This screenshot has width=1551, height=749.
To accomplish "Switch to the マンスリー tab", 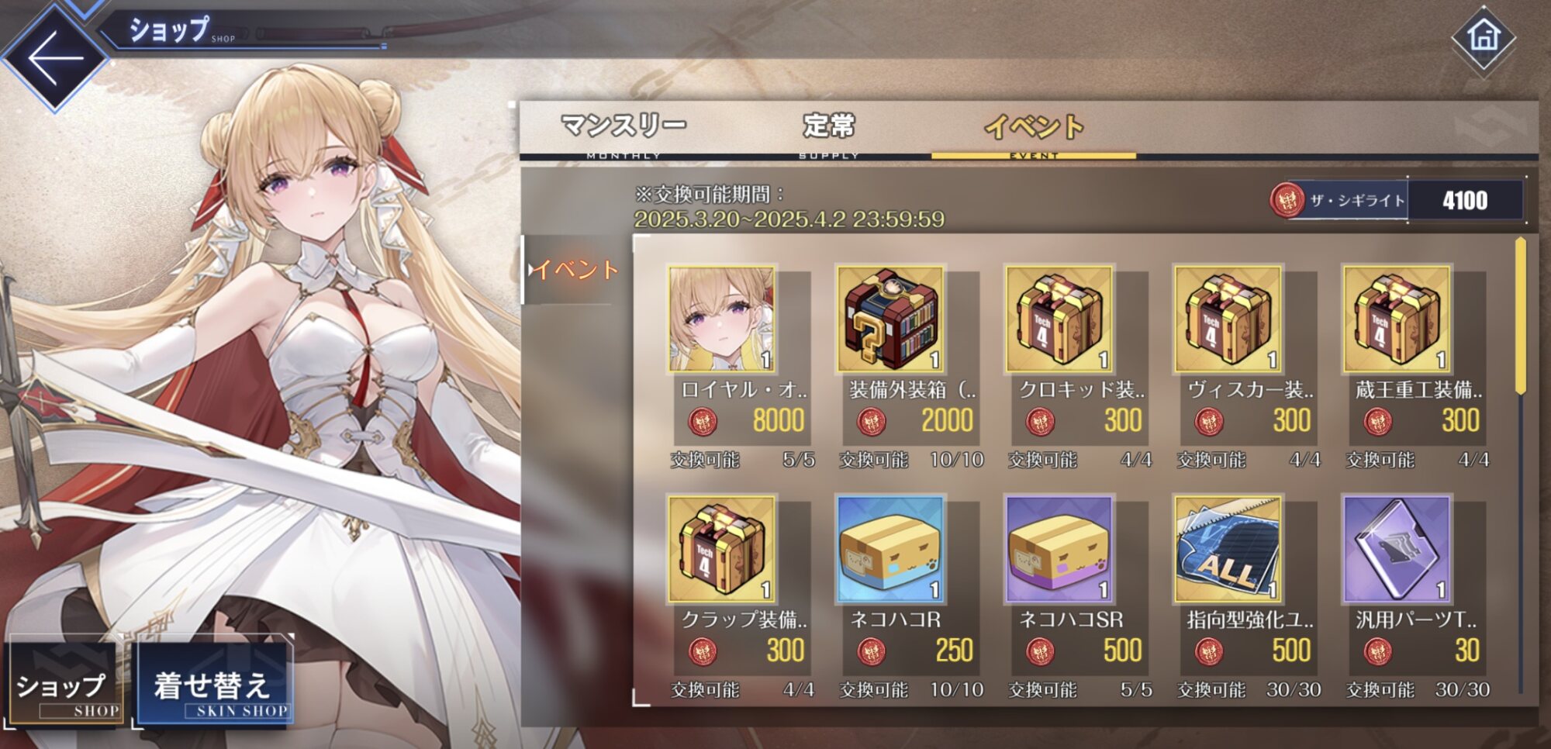I will tap(624, 130).
